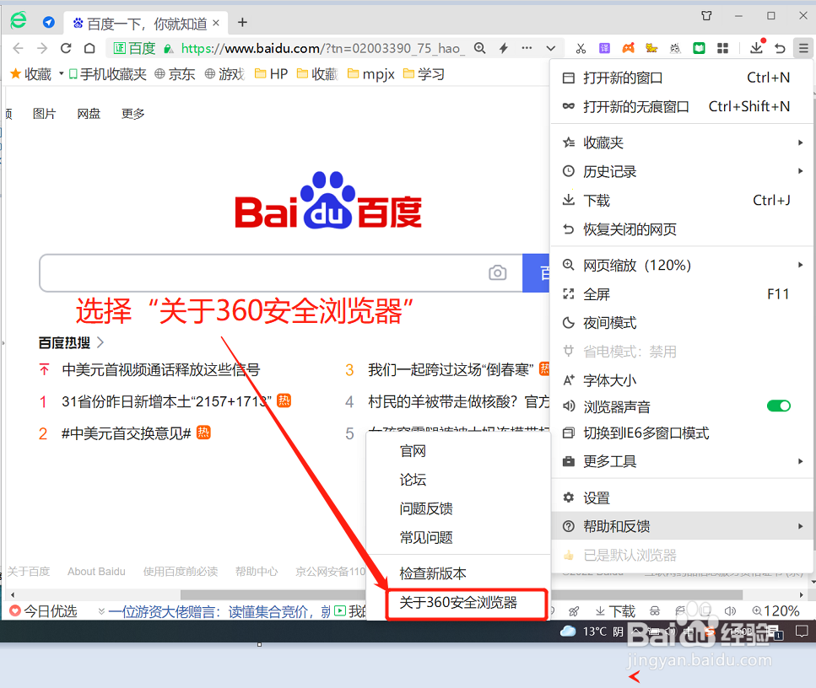Click the camera image search icon
Screen dimensions: 816x688
pyautogui.click(x=498, y=272)
